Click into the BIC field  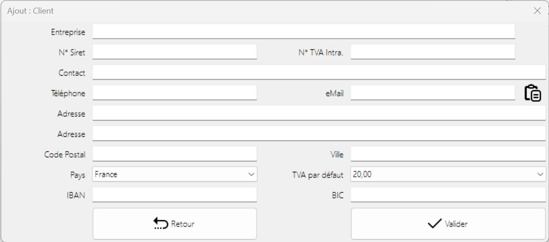click(x=448, y=195)
